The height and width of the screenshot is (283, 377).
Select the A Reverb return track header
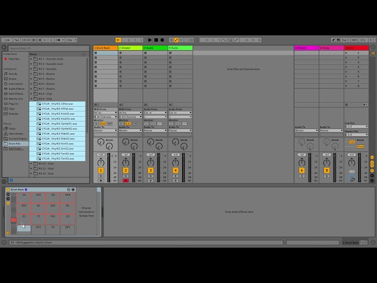pos(306,48)
